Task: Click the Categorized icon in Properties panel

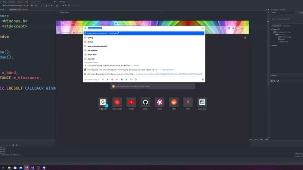Action: 272,81
